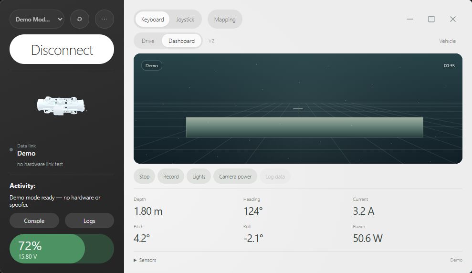
Task: Open the Mapping tab
Action: pos(225,19)
